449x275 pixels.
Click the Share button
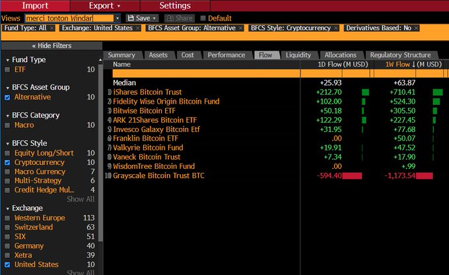pos(180,18)
